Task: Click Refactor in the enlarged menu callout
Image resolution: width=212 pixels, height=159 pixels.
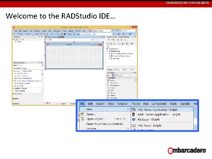Action: (x=122, y=104)
